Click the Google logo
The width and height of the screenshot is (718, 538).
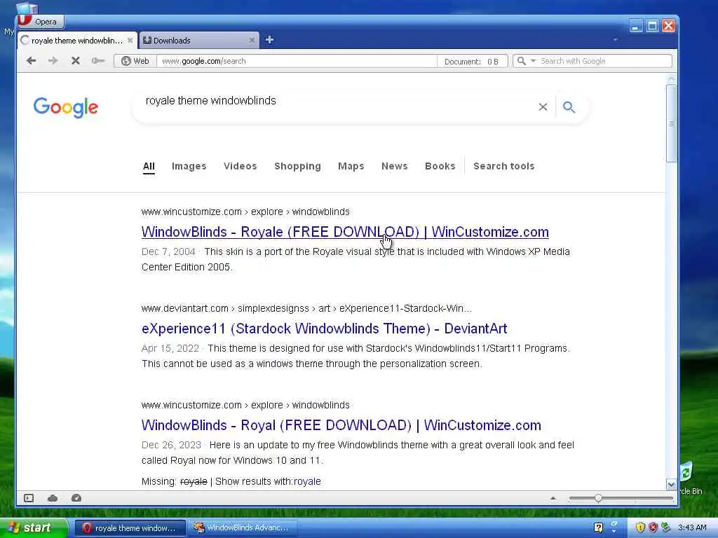click(x=65, y=107)
